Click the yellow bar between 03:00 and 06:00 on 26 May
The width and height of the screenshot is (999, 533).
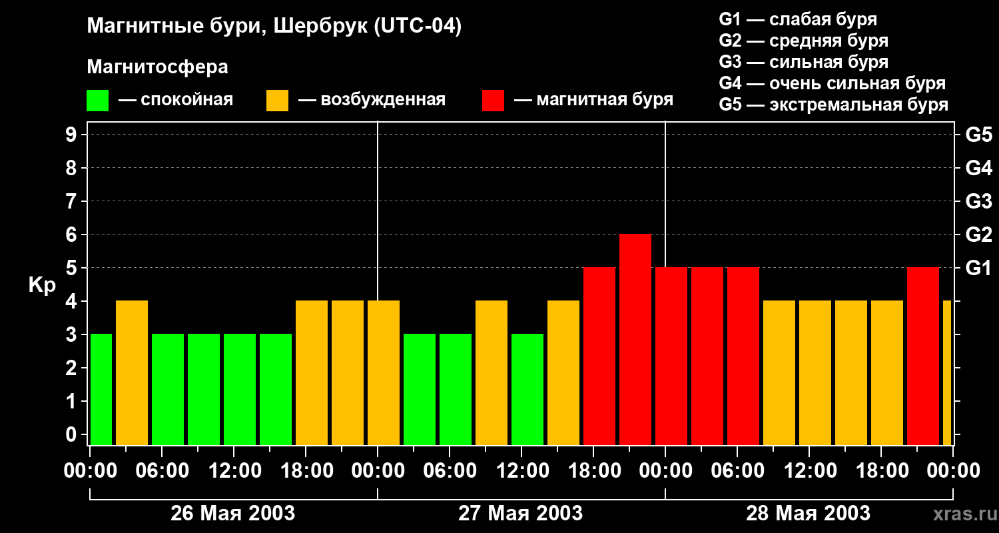[132, 372]
